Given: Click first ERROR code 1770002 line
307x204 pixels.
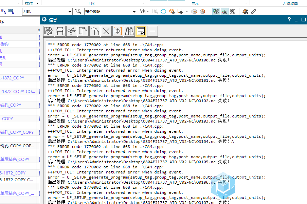Looking at the screenshot, I should (106, 45).
